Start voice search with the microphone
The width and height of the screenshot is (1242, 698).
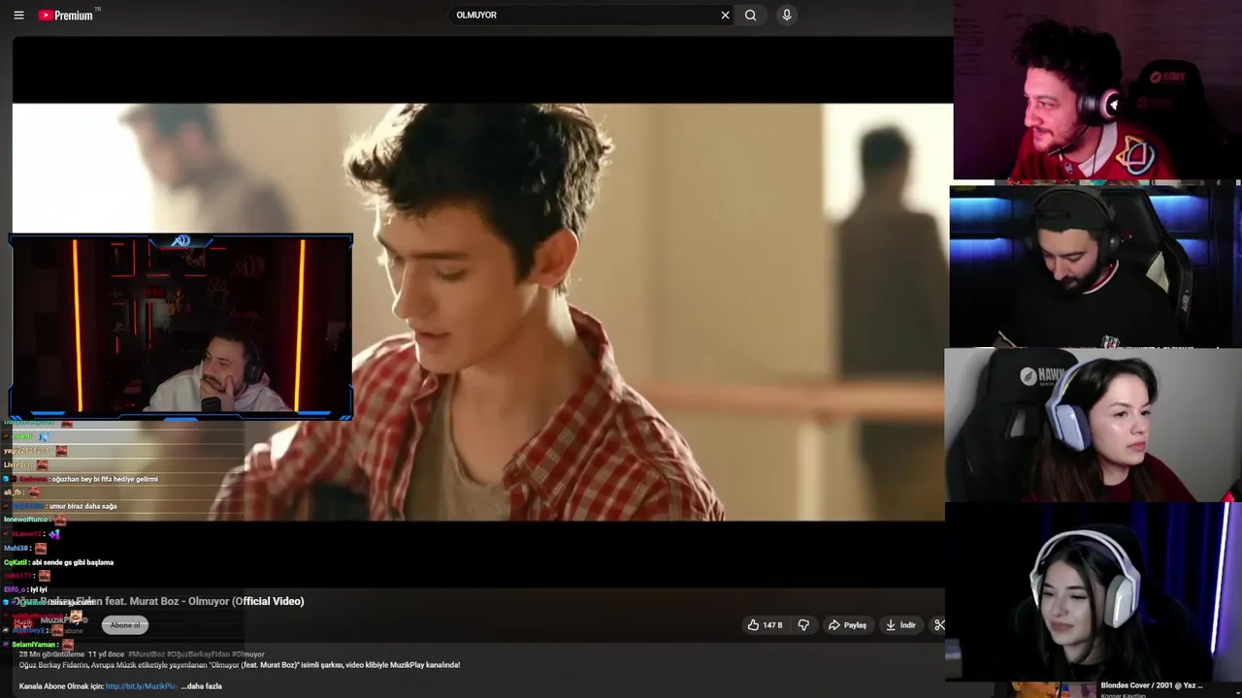(787, 16)
